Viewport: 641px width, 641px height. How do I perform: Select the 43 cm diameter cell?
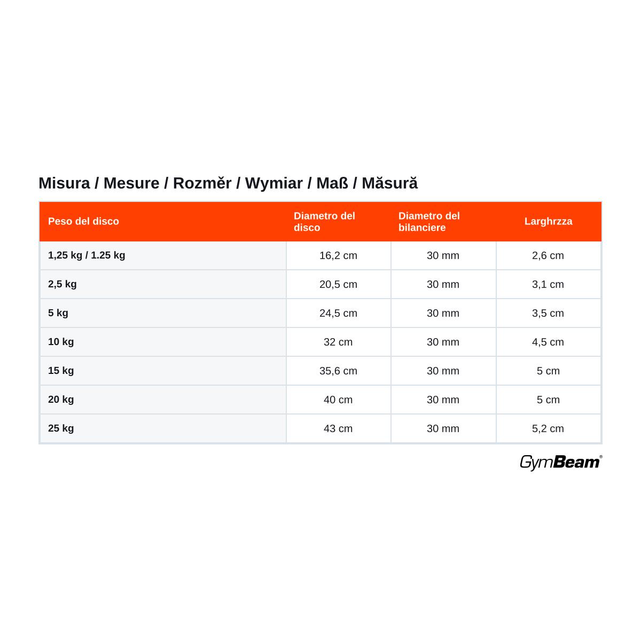[x=338, y=428]
